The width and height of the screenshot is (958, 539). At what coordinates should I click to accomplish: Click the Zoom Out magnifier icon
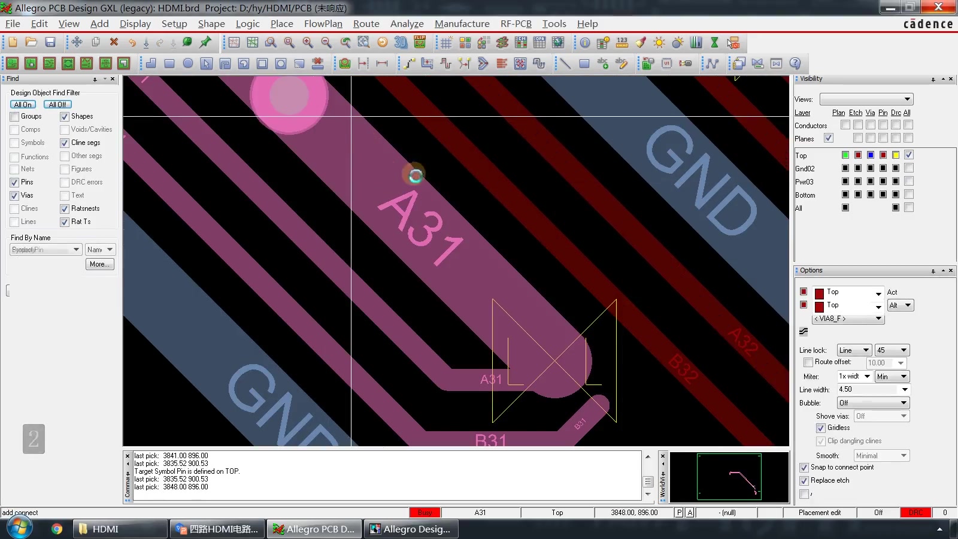click(326, 43)
